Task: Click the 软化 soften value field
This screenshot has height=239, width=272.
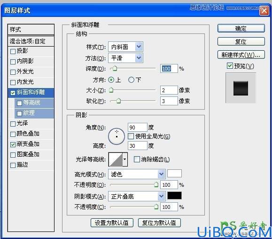Action: (x=169, y=101)
